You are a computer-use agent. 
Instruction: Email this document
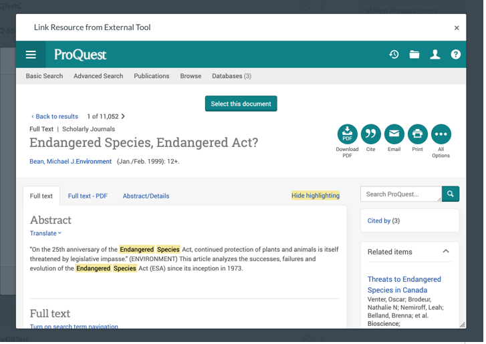(394, 134)
